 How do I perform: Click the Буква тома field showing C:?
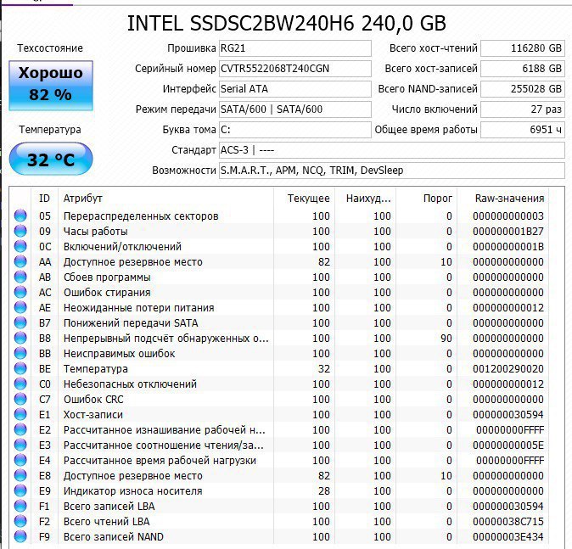294,130
